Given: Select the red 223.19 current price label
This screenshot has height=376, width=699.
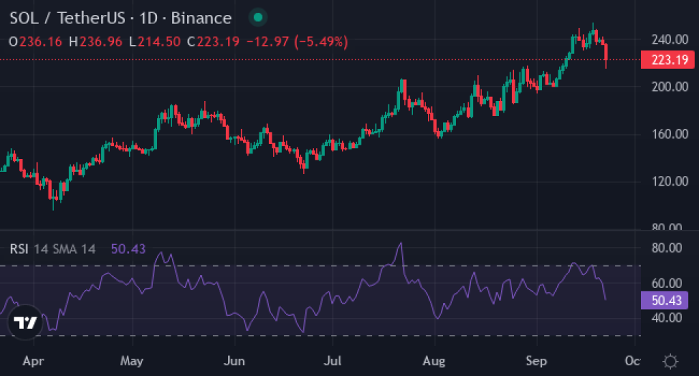Looking at the screenshot, I should point(668,59).
